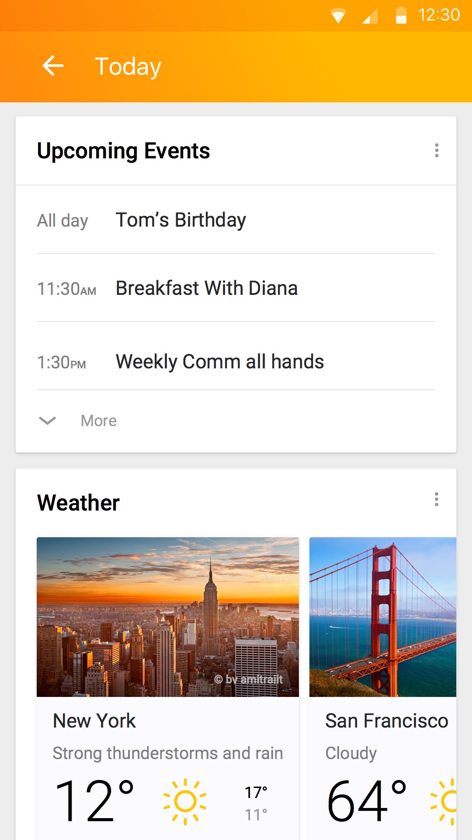Viewport: 472px width, 840px height.
Task: Open Upcoming Events overflow menu
Action: 436,150
